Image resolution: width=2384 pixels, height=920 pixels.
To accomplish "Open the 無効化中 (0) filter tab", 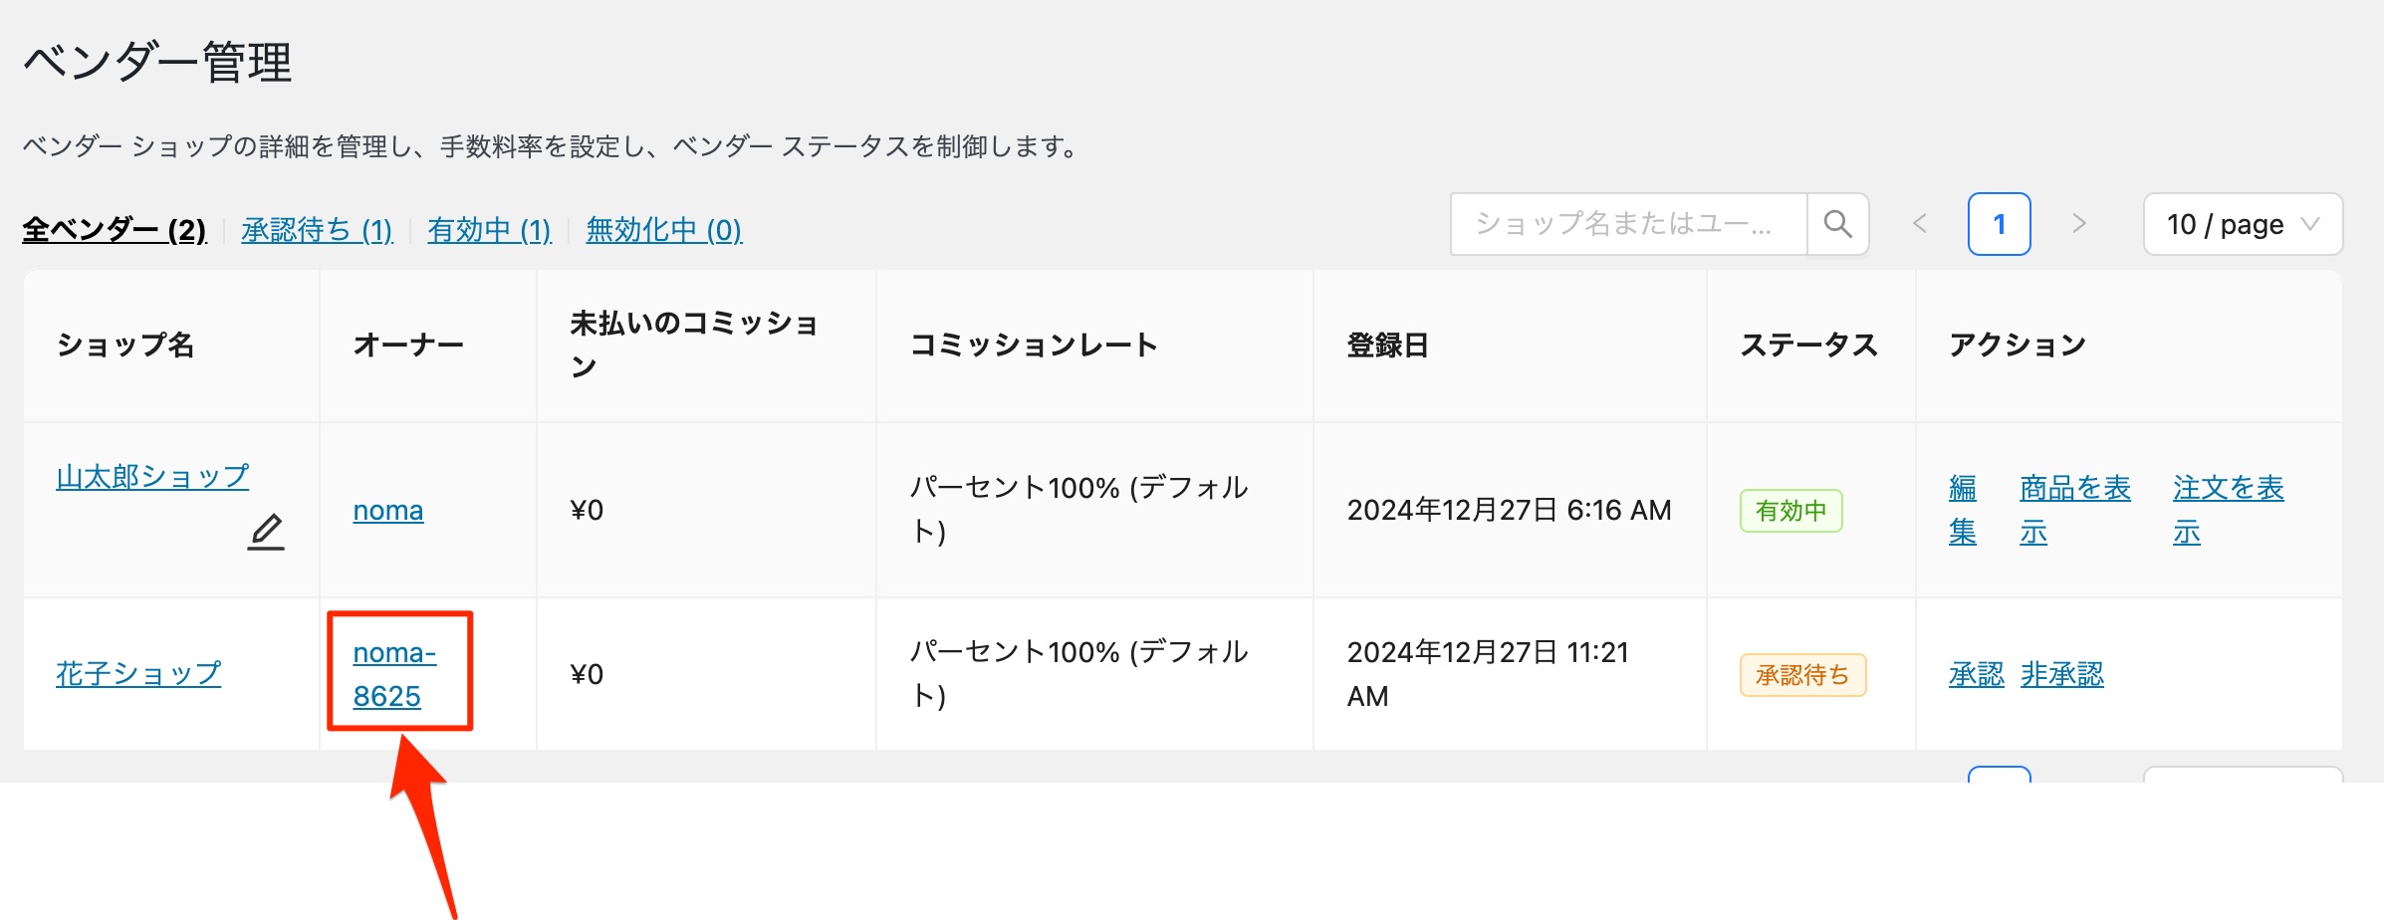I will pyautogui.click(x=663, y=230).
